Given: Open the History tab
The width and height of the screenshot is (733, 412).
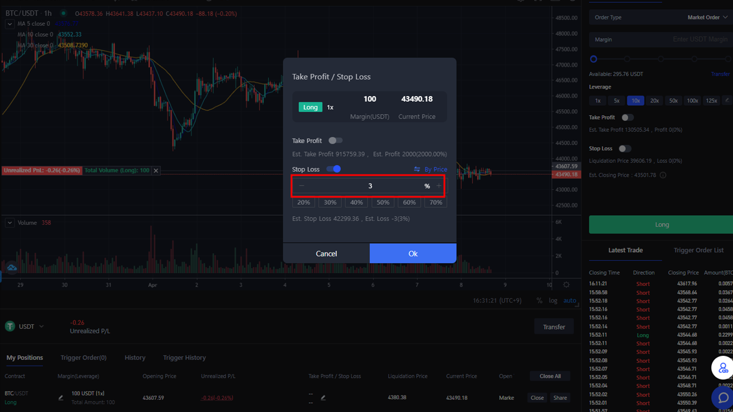Looking at the screenshot, I should click(x=135, y=358).
